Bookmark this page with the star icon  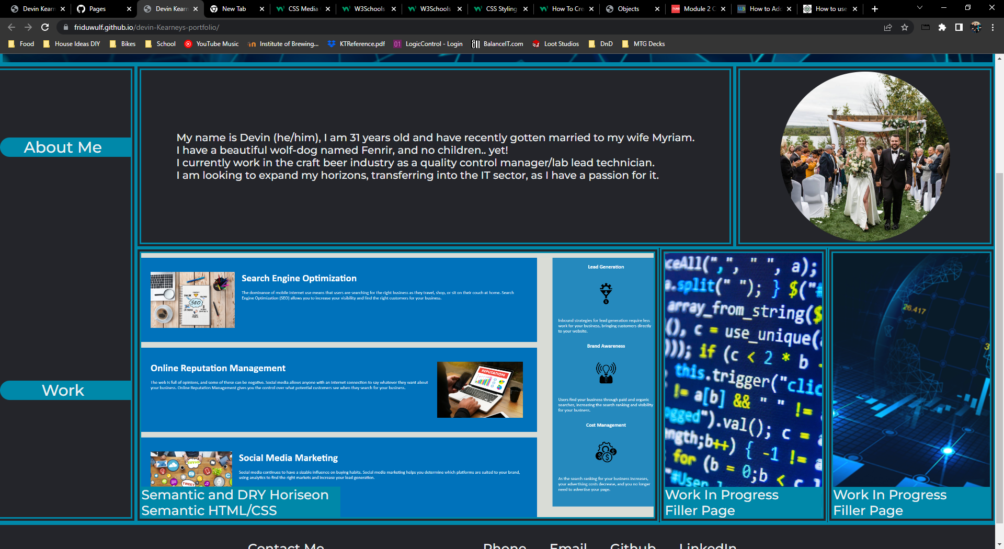pos(905,27)
